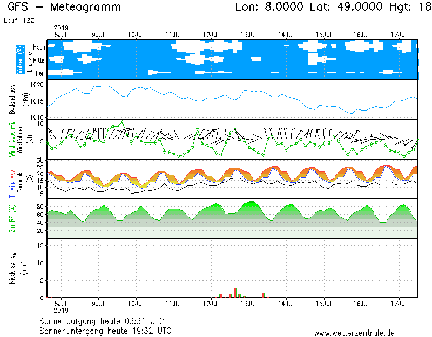Click the 1015 pressure axis value

(37, 101)
